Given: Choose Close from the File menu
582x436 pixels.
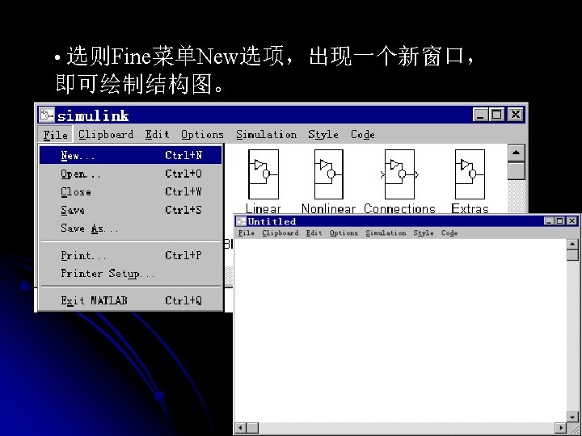Looking at the screenshot, I should click(131, 191).
